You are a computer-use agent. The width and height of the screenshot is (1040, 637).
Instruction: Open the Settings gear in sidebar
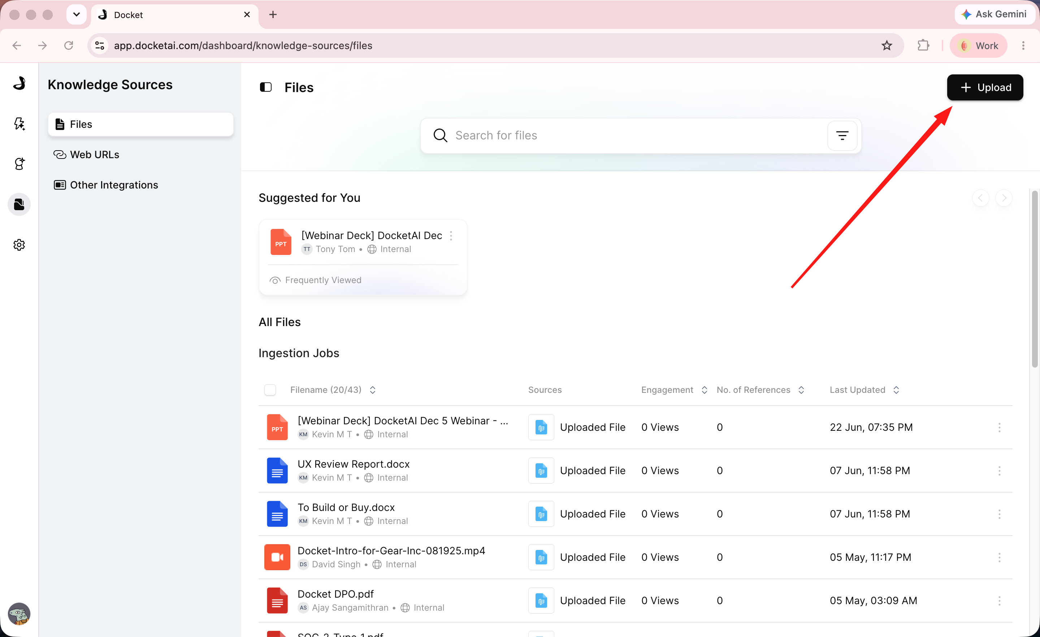pos(19,245)
